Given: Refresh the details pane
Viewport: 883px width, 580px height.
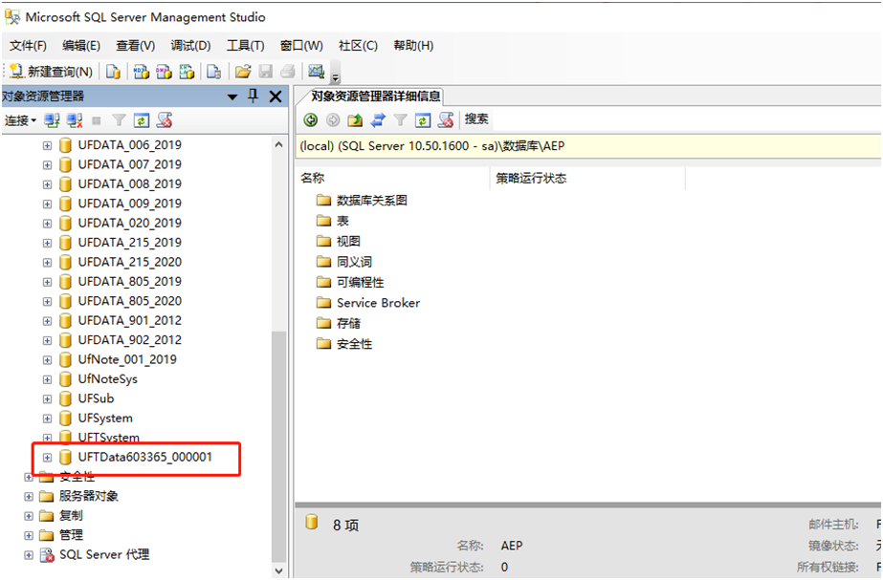Looking at the screenshot, I should click(x=423, y=119).
